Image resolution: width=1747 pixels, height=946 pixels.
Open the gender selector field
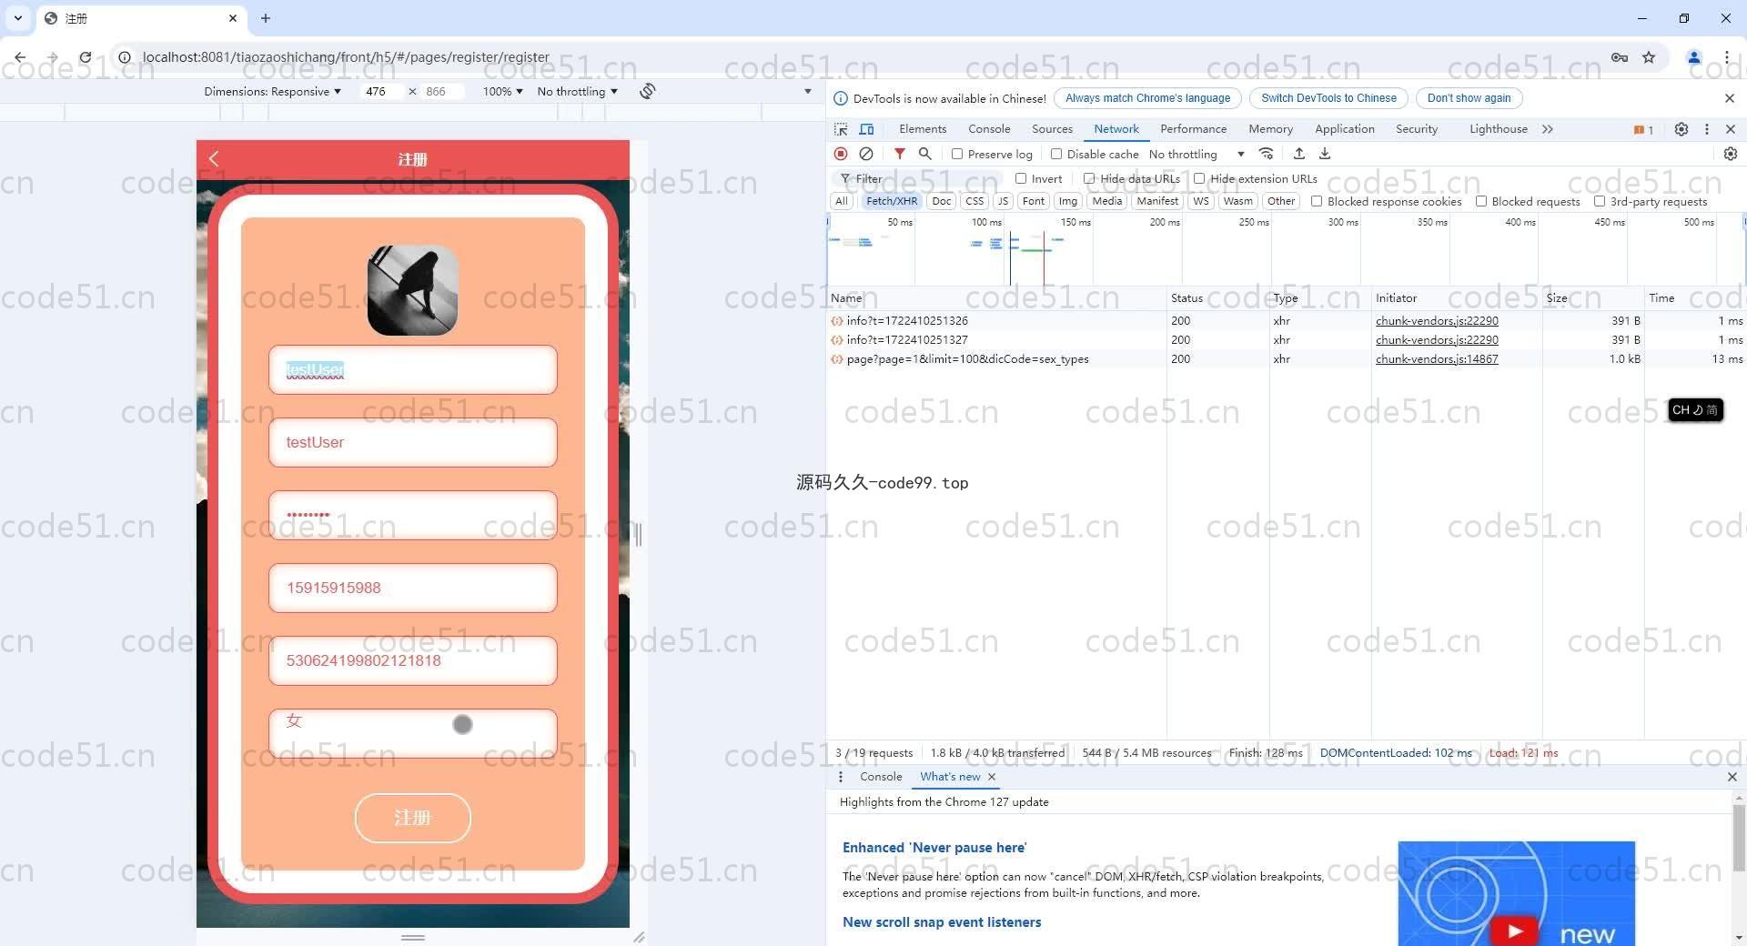[413, 733]
